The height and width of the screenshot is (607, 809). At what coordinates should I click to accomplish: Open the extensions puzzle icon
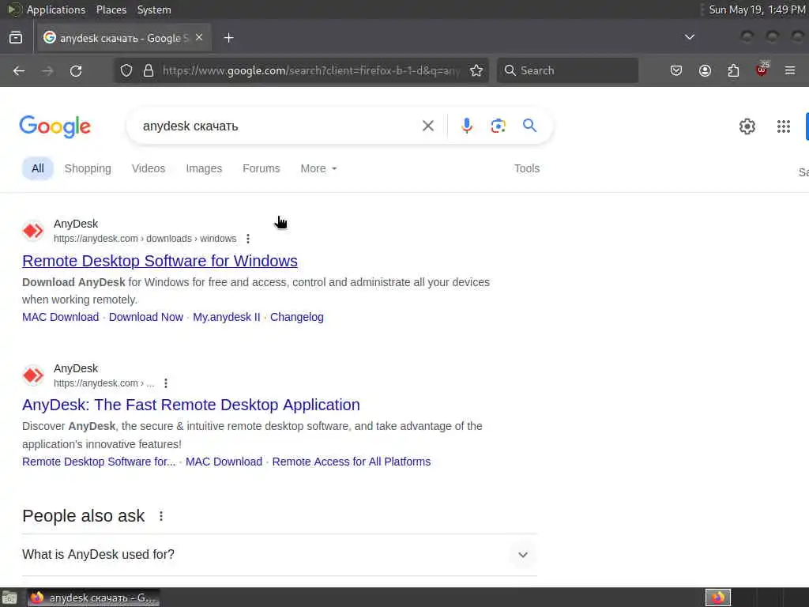pyautogui.click(x=733, y=70)
